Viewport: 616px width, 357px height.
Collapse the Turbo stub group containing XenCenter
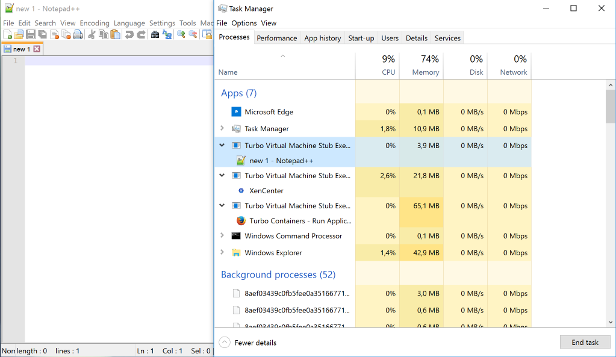click(x=222, y=176)
